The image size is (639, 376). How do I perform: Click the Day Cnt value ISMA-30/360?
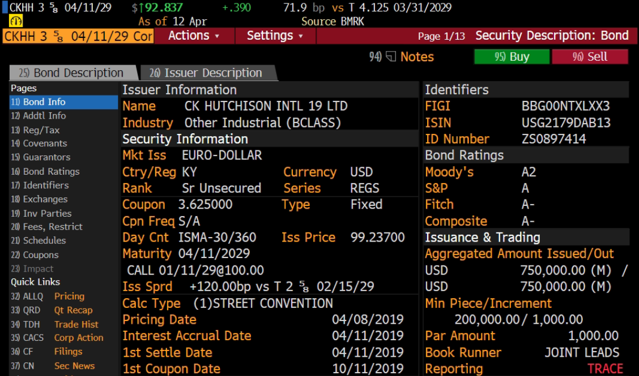217,238
